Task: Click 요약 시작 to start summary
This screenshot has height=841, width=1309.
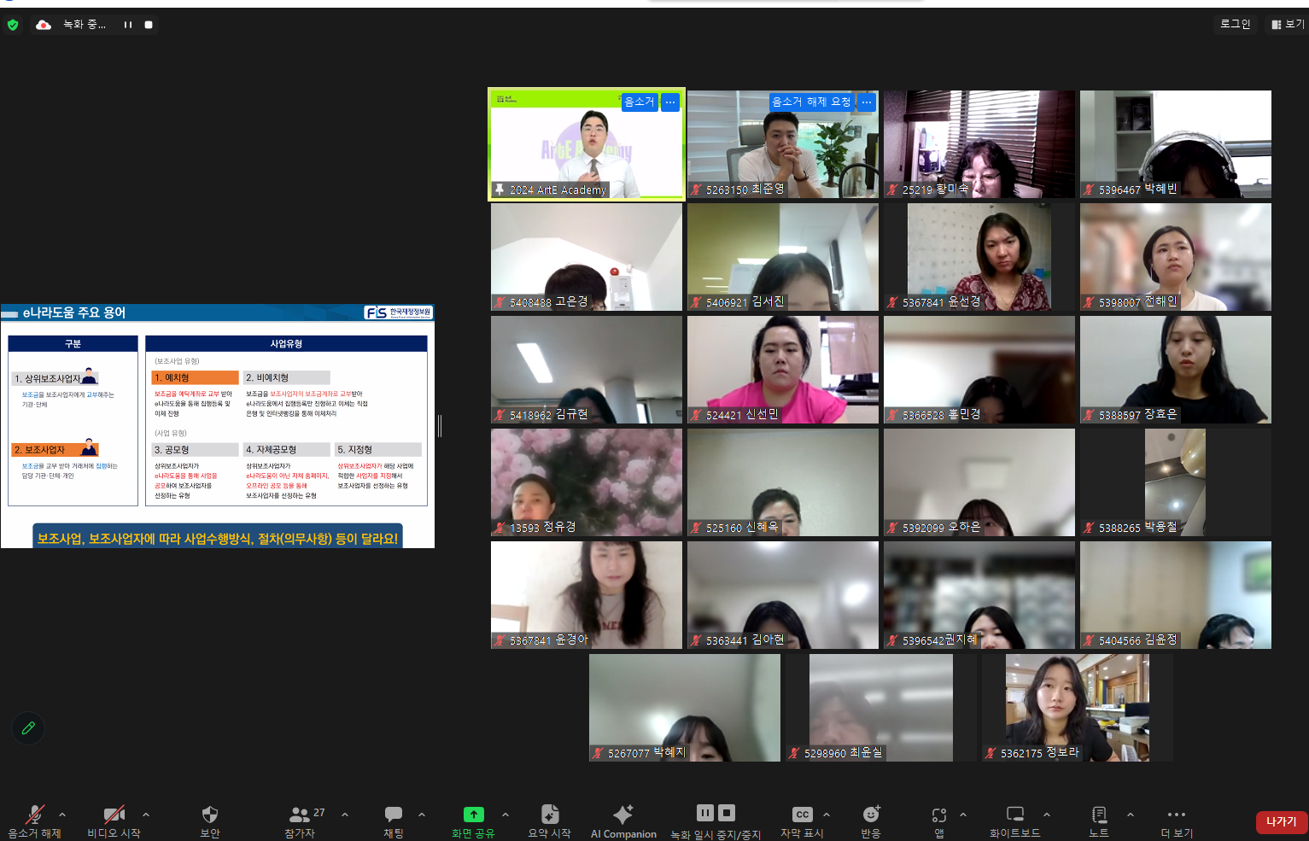Action: tap(550, 821)
